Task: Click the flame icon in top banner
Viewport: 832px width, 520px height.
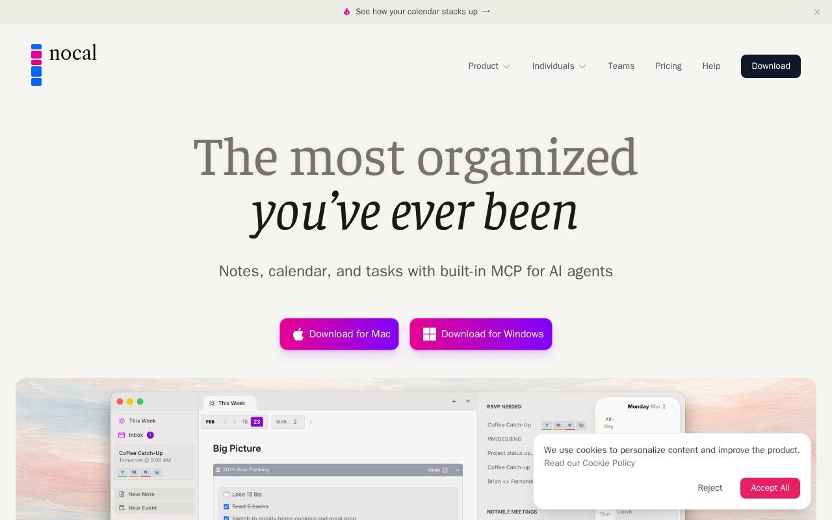Action: click(x=346, y=12)
